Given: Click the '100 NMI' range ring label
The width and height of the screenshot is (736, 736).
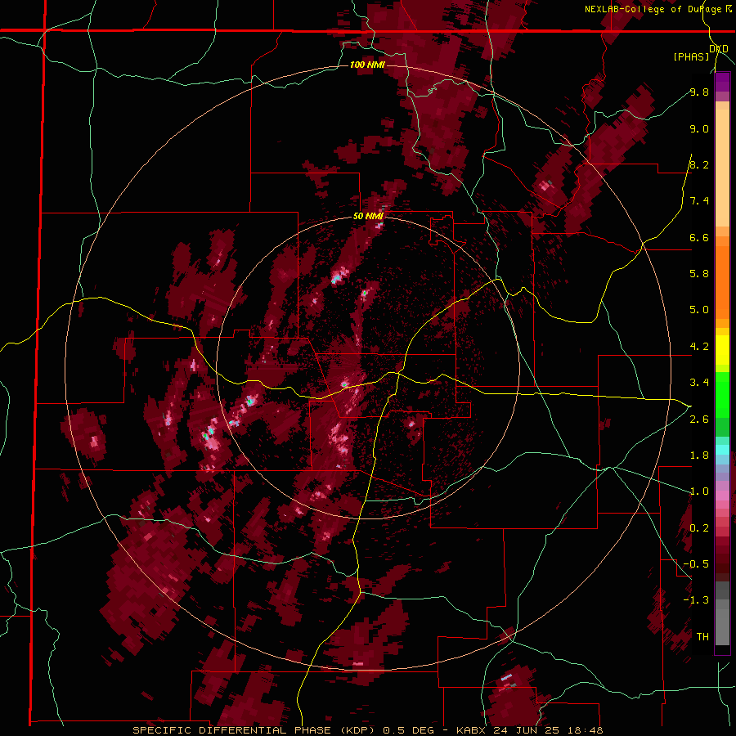Looking at the screenshot, I should click(x=367, y=65).
